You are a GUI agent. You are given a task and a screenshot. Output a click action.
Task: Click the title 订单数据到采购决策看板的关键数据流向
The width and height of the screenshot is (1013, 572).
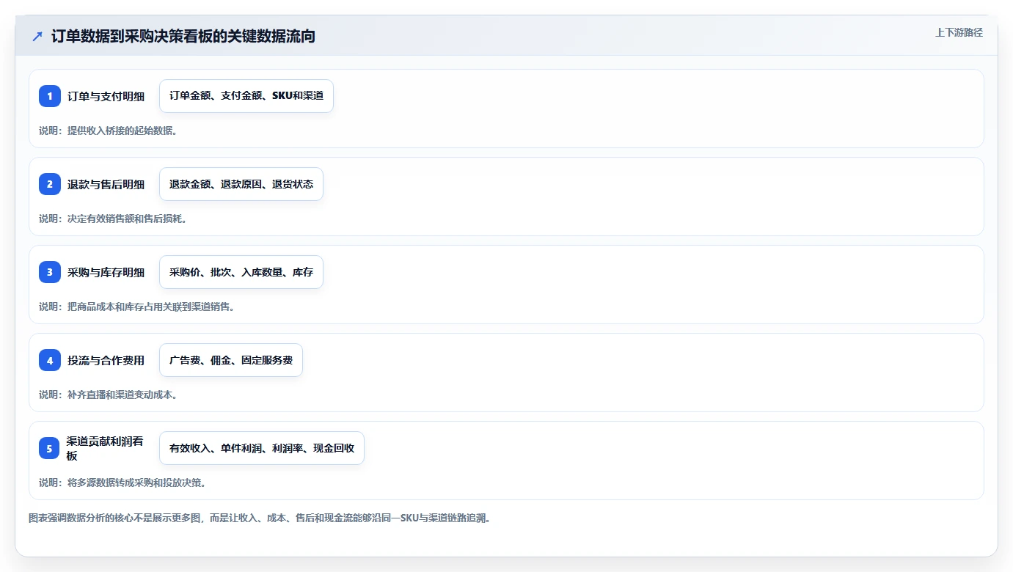click(183, 36)
